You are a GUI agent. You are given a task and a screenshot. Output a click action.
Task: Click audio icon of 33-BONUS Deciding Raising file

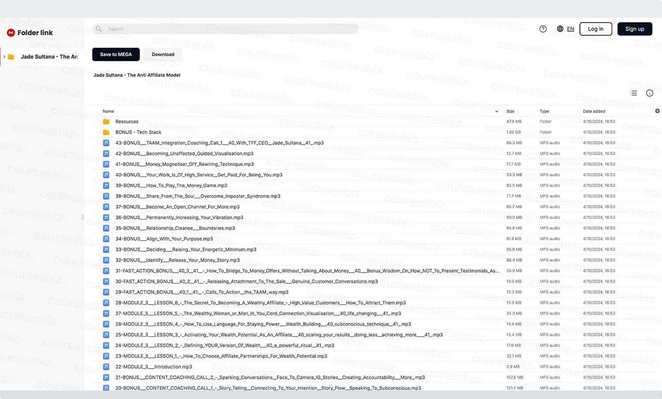click(106, 249)
